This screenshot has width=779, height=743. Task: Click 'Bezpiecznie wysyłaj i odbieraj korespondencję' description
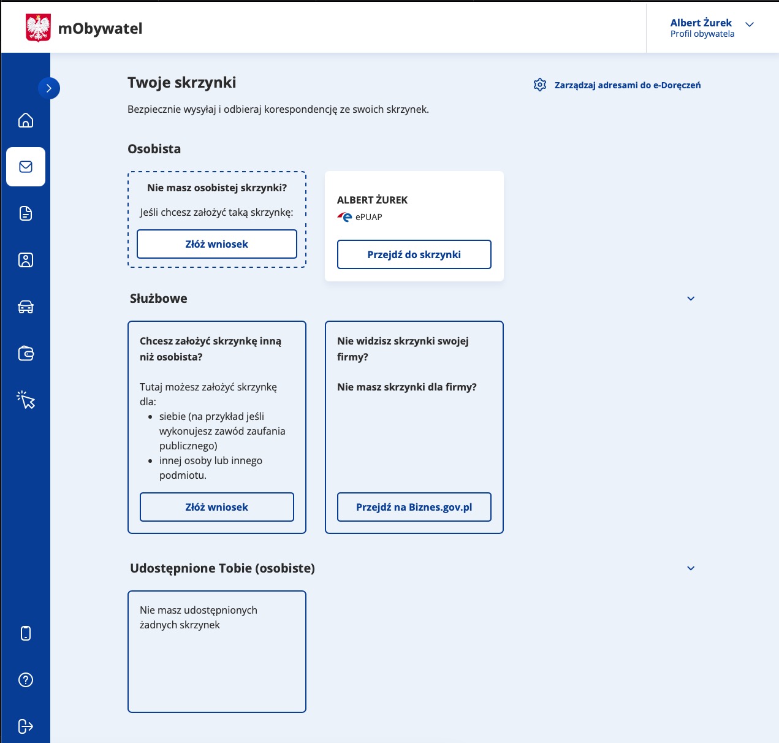(278, 109)
